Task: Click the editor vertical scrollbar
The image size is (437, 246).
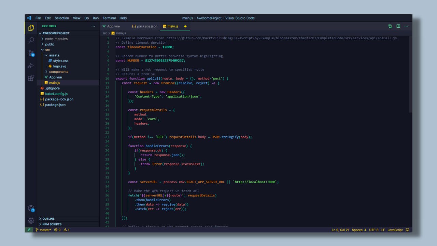Action: click(410, 74)
